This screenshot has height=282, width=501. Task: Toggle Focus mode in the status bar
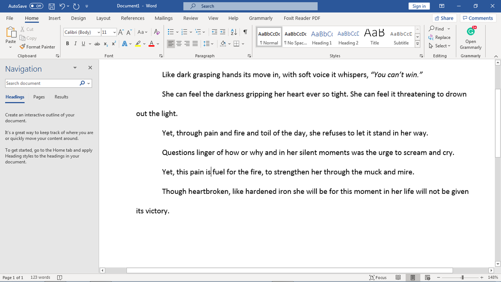(378, 277)
